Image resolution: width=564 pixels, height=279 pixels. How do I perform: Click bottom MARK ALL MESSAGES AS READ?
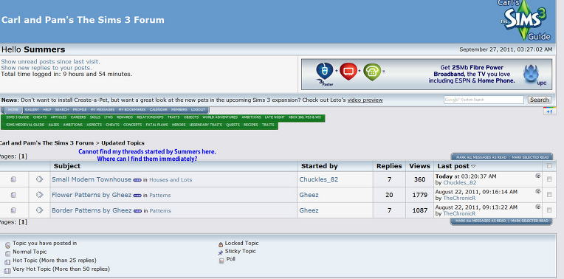tap(481, 221)
